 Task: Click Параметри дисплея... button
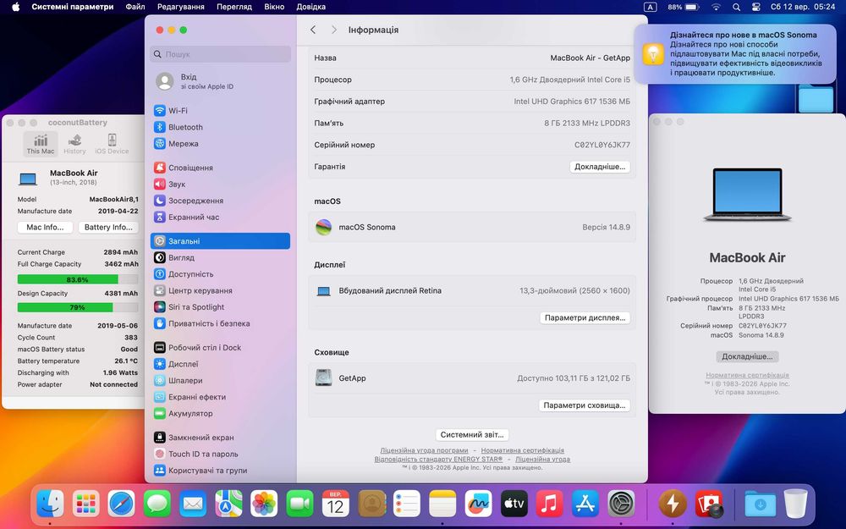[x=585, y=318]
